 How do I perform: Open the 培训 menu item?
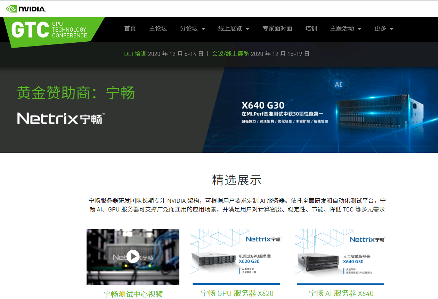click(x=311, y=28)
